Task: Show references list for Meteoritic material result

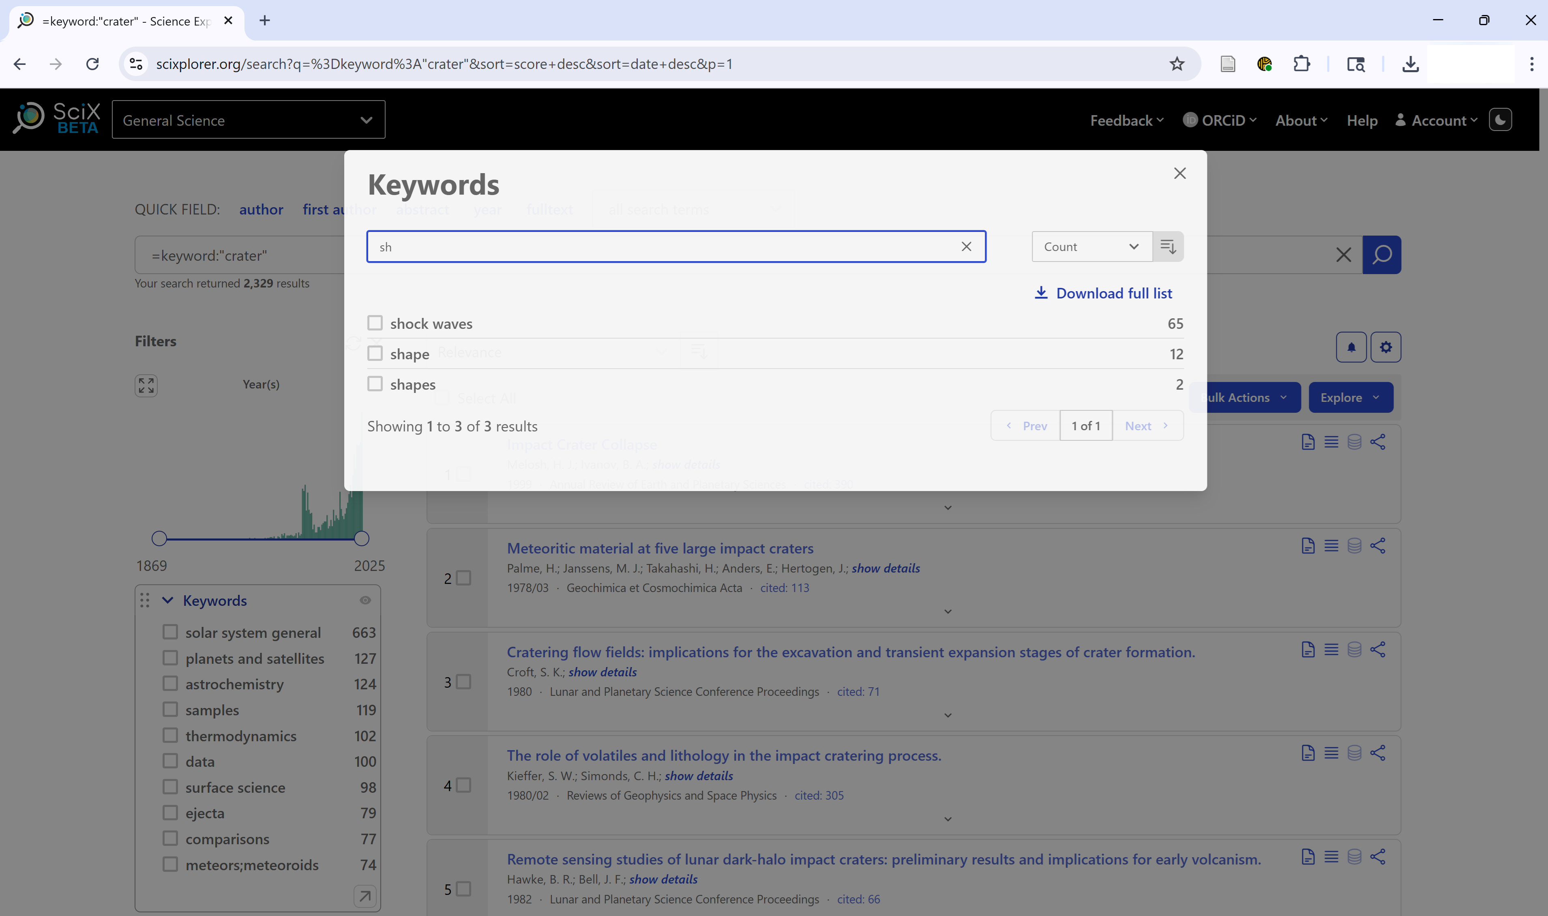Action: [1331, 546]
